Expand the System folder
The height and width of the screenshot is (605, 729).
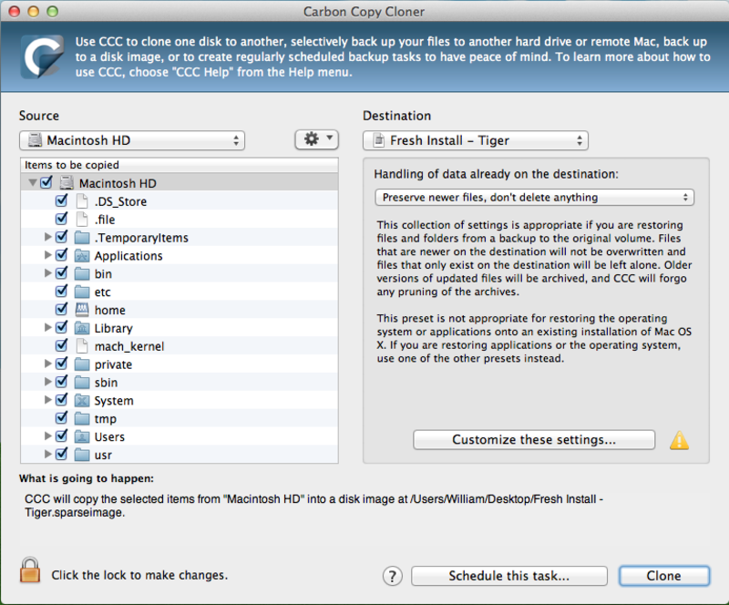point(47,400)
